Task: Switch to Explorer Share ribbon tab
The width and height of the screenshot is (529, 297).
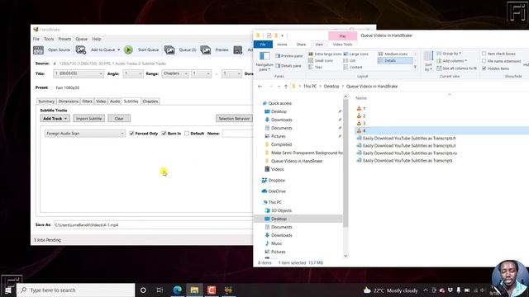Action: 301,45
